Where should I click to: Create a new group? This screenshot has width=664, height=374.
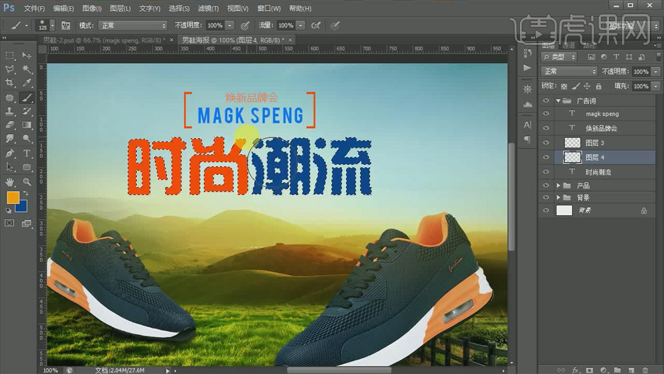[x=618, y=370]
